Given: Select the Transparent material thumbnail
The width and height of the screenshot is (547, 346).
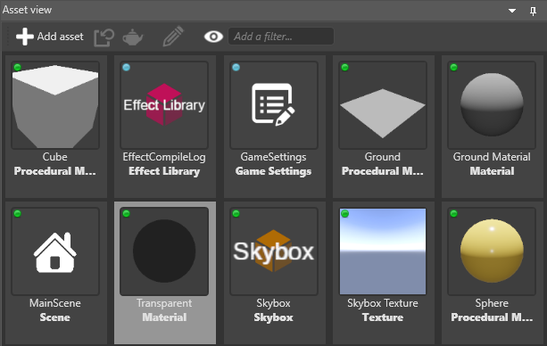Looking at the screenshot, I should click(164, 251).
